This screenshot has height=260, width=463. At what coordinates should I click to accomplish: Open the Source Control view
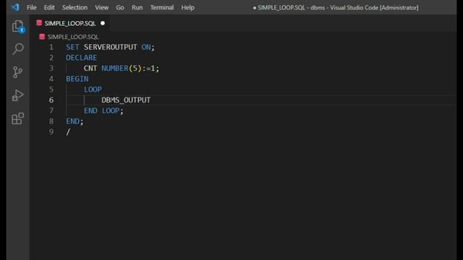[x=17, y=72]
